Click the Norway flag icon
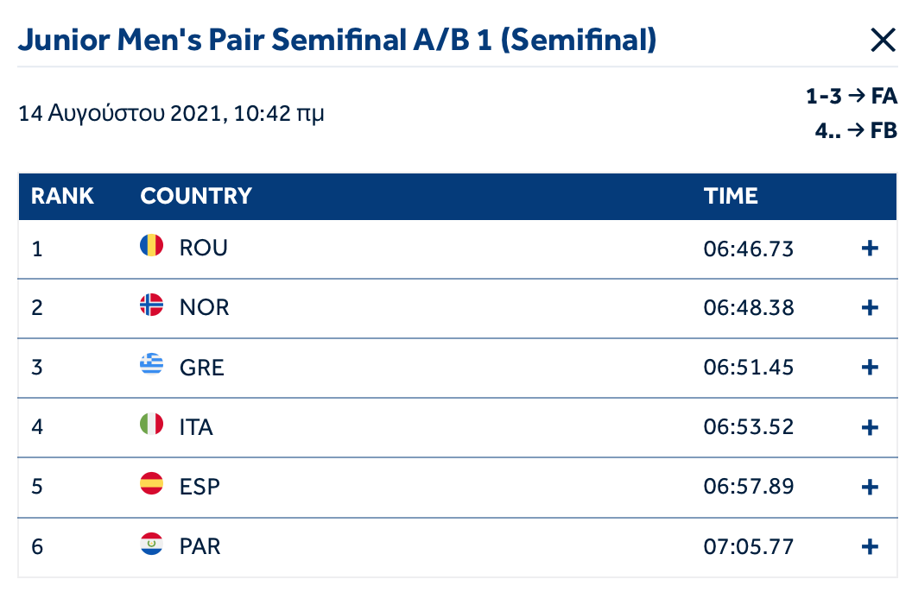Image resolution: width=912 pixels, height=592 pixels. point(151,307)
